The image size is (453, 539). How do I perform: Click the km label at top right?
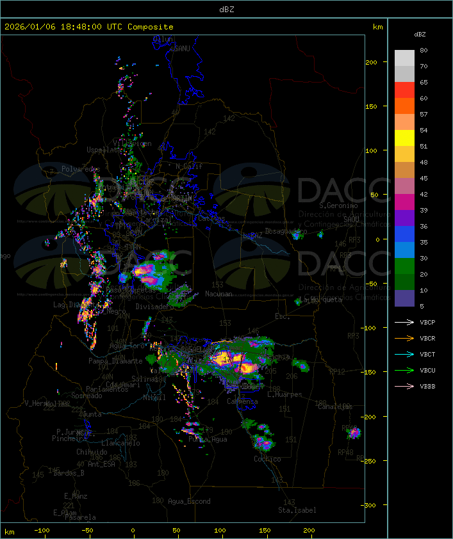(377, 27)
